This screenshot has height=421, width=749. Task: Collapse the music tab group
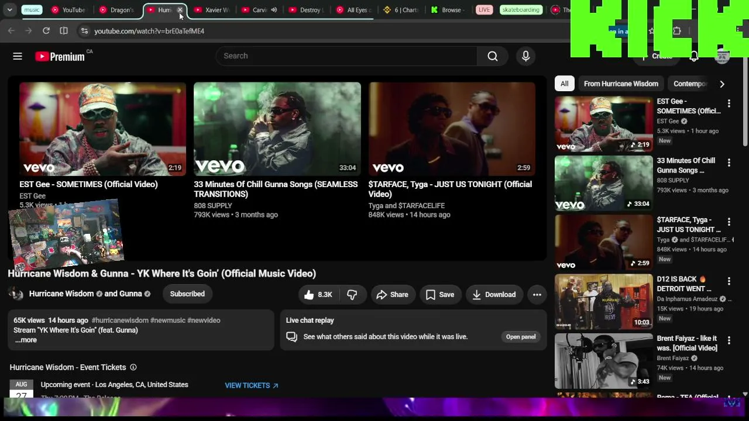32,10
